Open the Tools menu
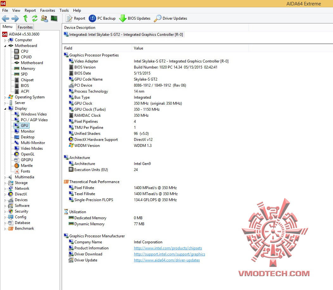 pyautogui.click(x=64, y=10)
